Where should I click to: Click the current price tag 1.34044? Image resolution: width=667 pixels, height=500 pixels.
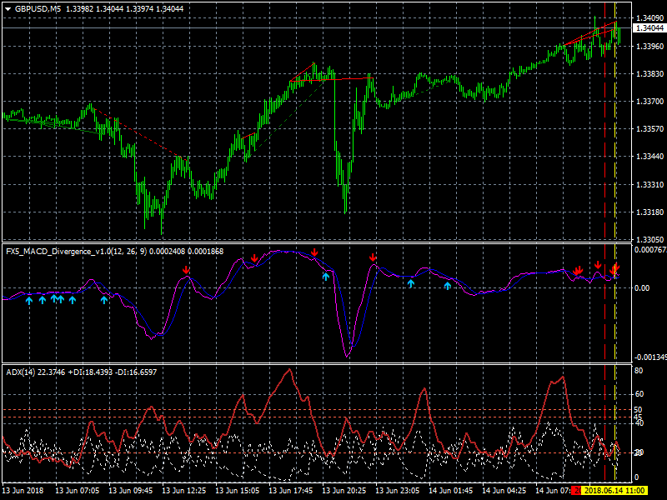point(649,28)
